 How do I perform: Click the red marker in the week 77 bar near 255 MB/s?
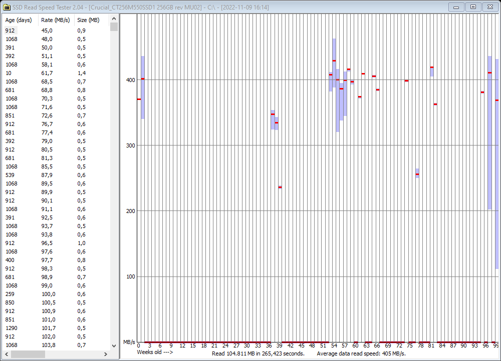click(x=417, y=174)
